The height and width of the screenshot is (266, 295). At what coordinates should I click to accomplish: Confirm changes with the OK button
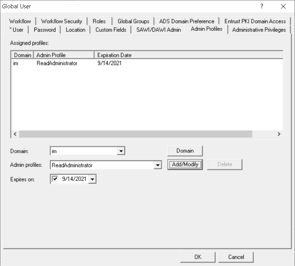[x=198, y=257]
